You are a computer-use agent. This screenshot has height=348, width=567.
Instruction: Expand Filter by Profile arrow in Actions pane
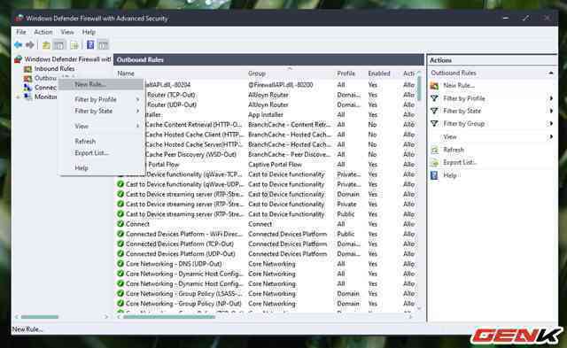click(551, 98)
